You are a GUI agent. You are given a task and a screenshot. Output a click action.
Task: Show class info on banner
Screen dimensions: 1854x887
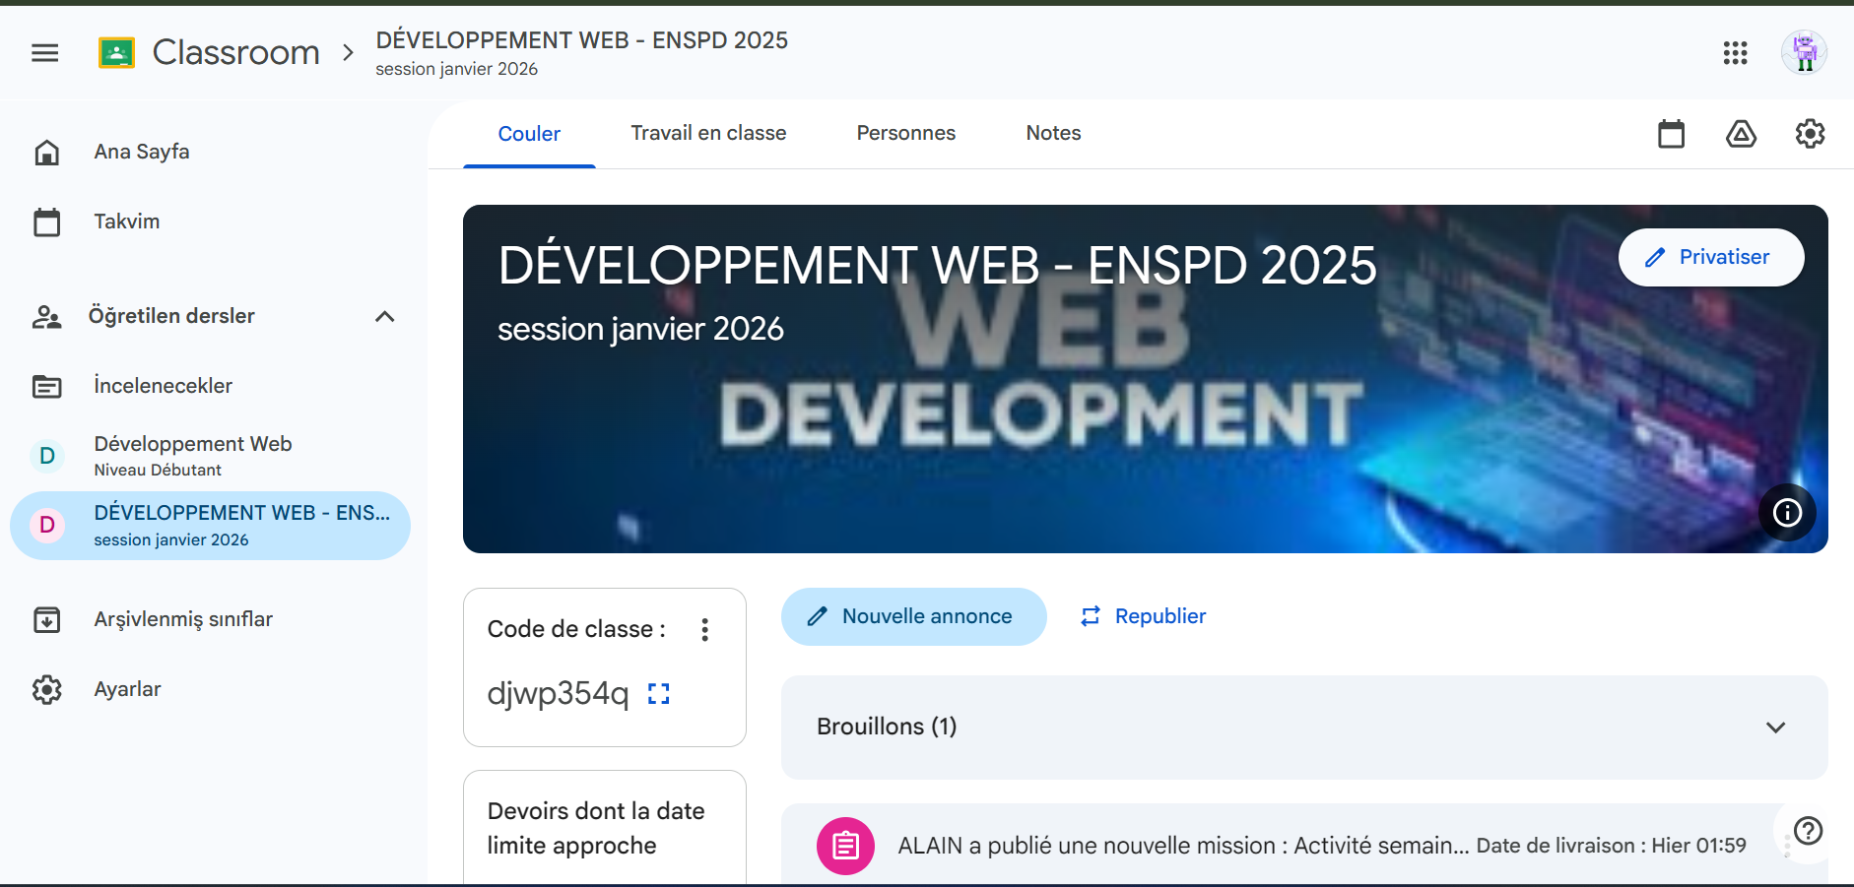coord(1787,513)
